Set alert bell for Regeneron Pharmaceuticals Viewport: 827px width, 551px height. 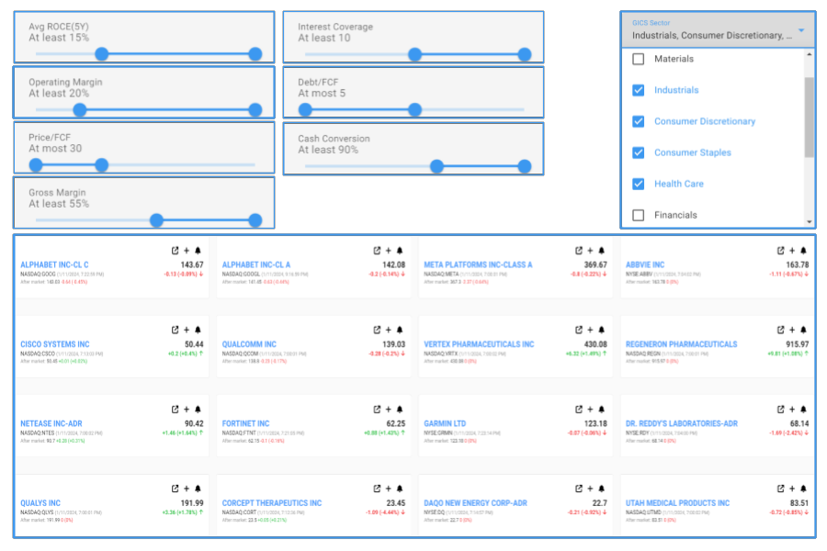803,330
